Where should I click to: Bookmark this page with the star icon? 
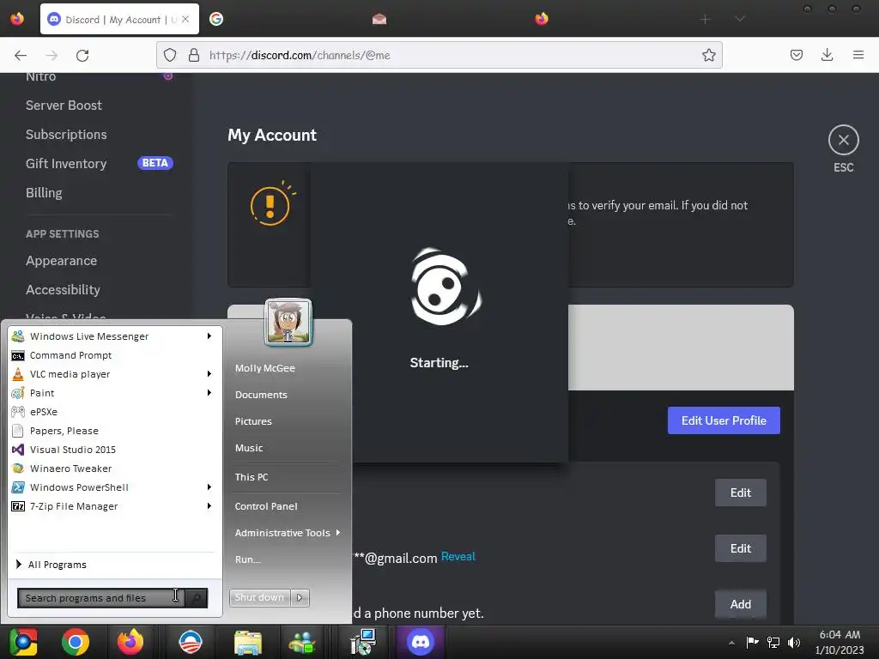(x=708, y=55)
